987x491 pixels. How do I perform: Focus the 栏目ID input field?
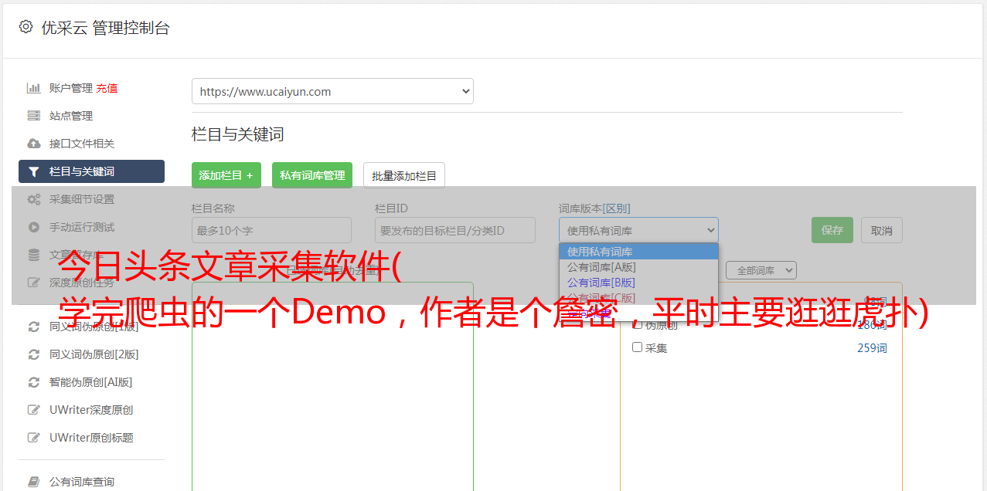455,230
